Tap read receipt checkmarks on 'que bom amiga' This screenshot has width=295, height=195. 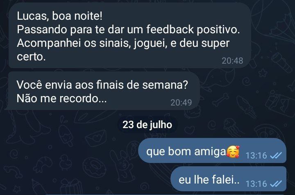pos(276,156)
